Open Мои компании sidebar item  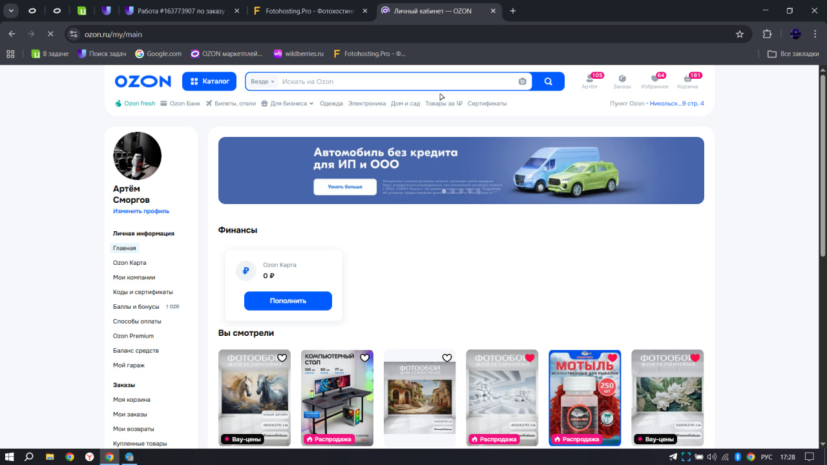pos(134,278)
